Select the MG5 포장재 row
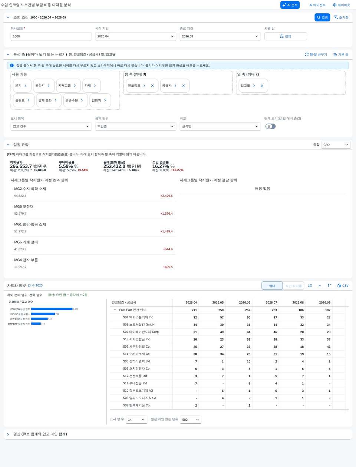Viewport: 356px width, 467px height. [93, 210]
